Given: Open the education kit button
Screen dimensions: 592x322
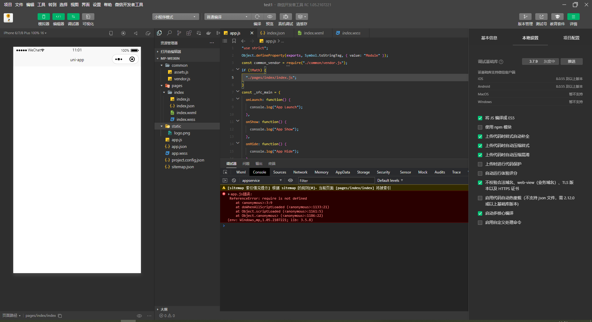Looking at the screenshot, I should [557, 17].
